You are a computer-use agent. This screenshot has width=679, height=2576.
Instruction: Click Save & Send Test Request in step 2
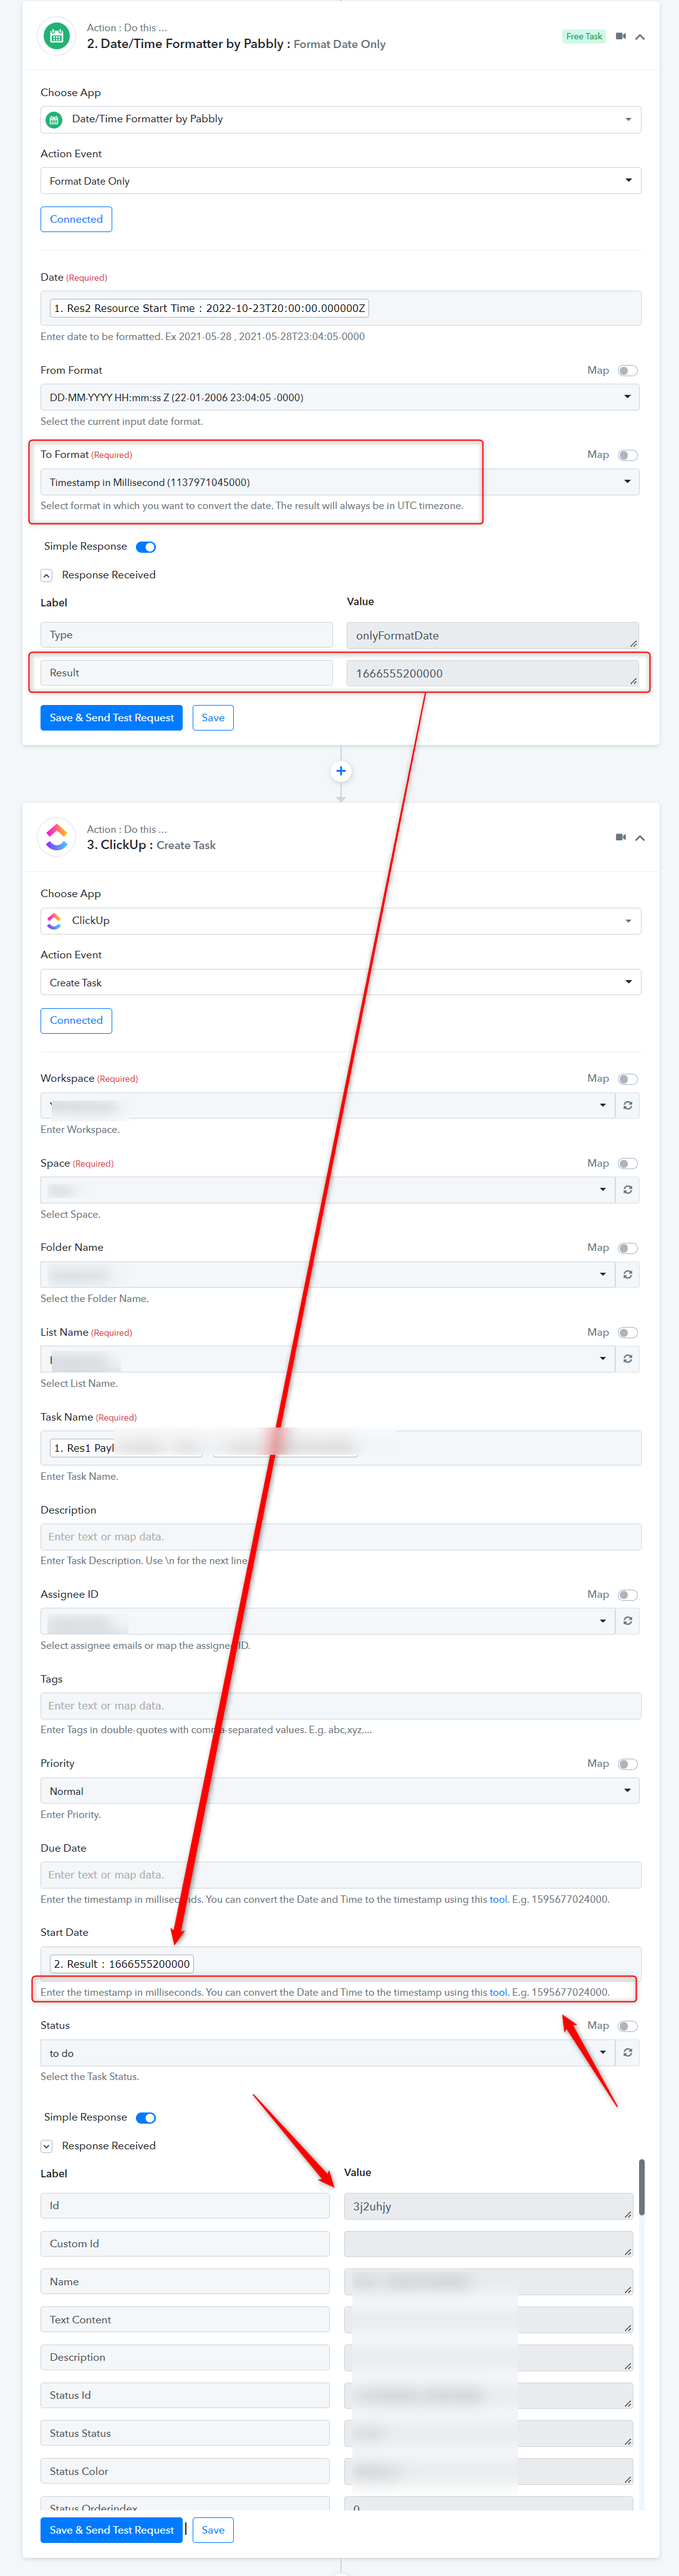112,718
